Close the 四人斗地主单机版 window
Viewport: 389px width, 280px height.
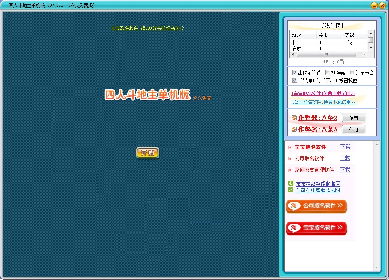tap(382, 5)
